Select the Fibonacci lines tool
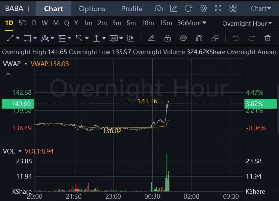This screenshot has height=201, width=279. tap(62, 38)
